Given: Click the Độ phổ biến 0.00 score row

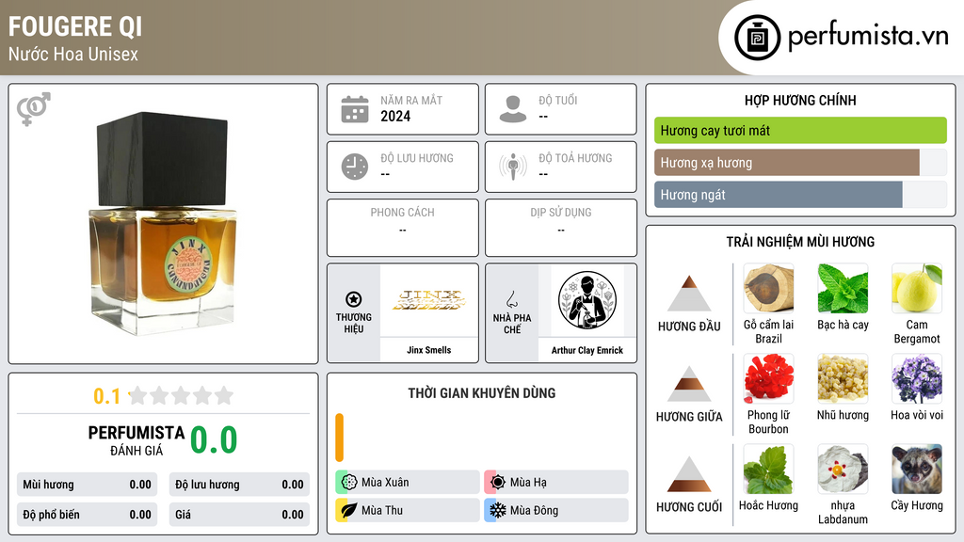Looking at the screenshot, I should click(88, 515).
